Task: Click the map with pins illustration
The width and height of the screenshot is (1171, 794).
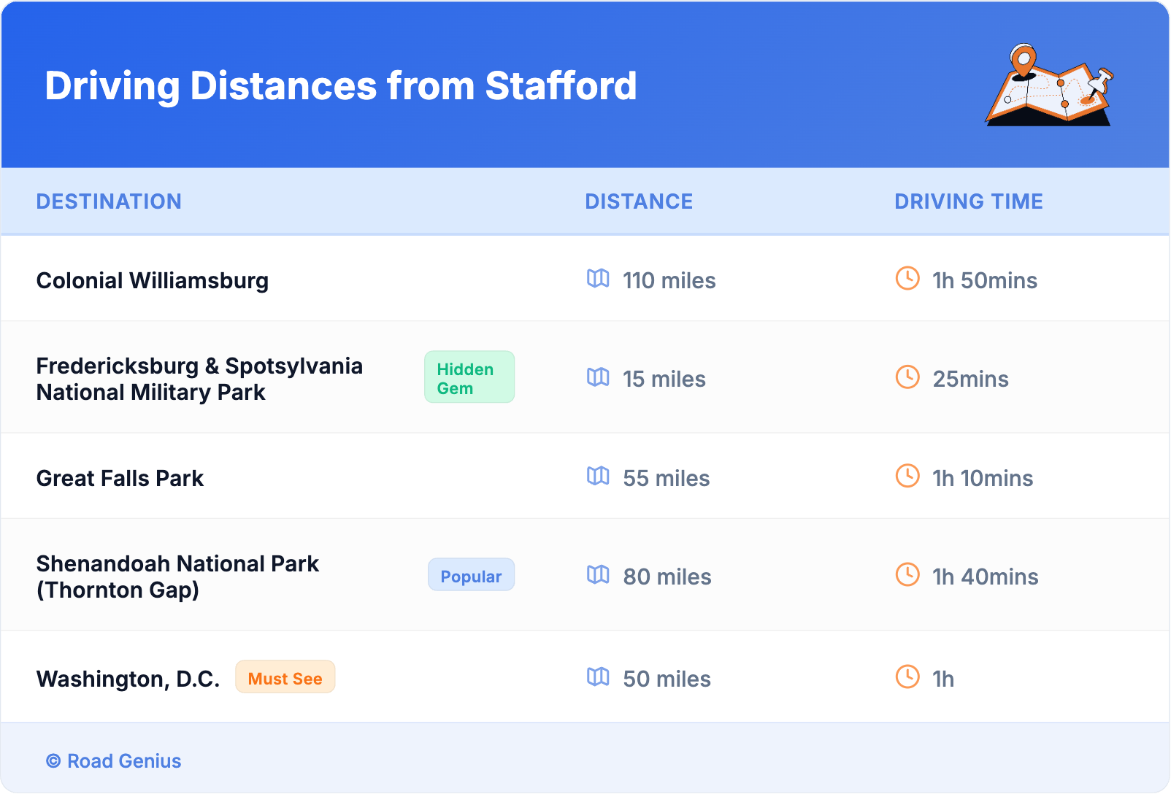Action: click(x=1049, y=86)
